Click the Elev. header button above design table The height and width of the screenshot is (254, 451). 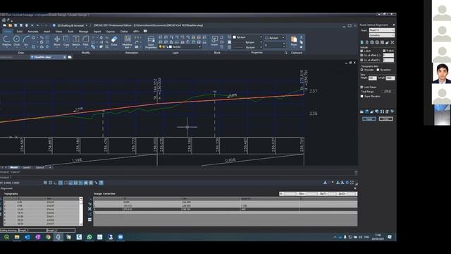302,194
